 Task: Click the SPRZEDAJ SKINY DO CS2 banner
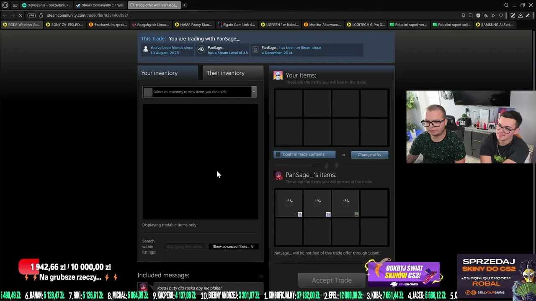tap(496, 276)
